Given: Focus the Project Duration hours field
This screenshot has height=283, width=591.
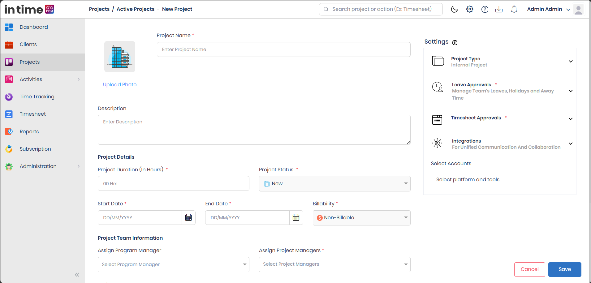Looking at the screenshot, I should [174, 183].
